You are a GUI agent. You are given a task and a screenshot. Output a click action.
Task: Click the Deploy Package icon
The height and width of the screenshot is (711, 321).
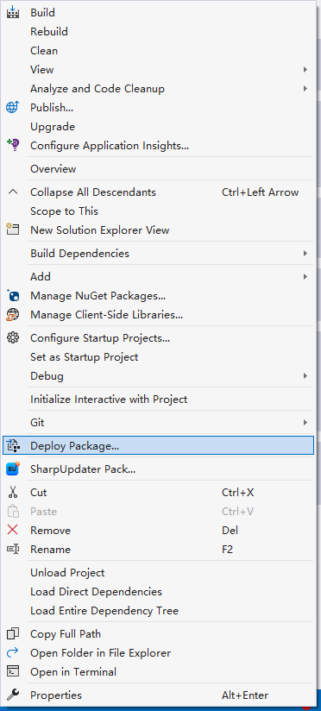[x=13, y=446]
